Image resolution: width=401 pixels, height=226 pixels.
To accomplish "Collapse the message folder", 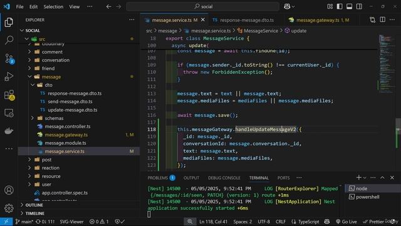I will tap(29, 77).
